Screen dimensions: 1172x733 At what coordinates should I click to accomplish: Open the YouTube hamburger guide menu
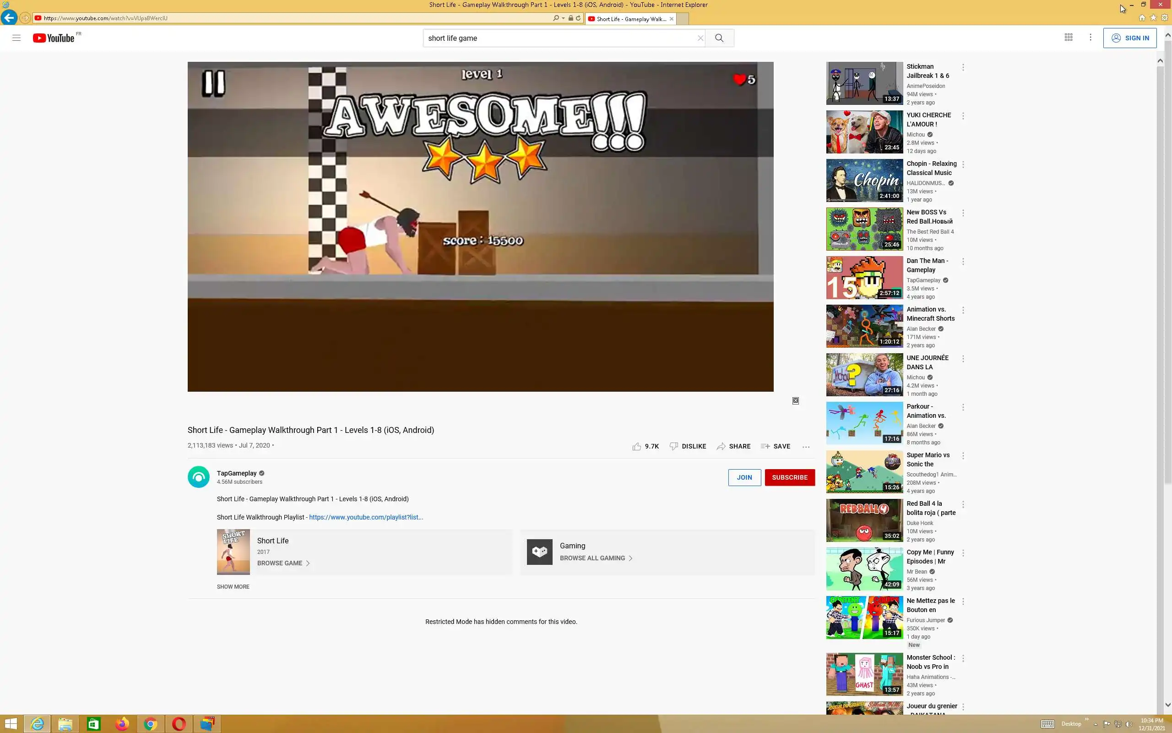(x=16, y=38)
